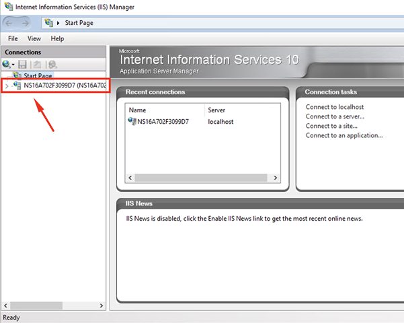The height and width of the screenshot is (323, 404).
Task: Open the Create New Connection globe dropdown
Action: (x=8, y=64)
